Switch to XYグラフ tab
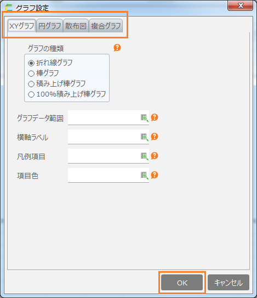257x298 pixels. 21,26
